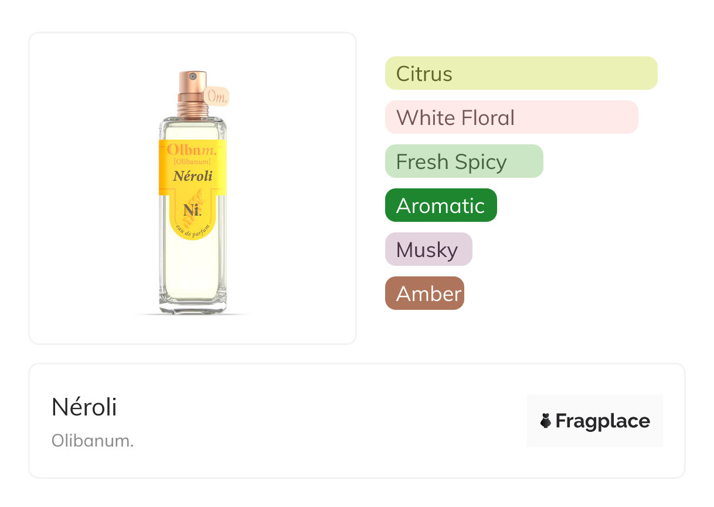The image size is (714, 507).
Task: Select the White Floral accord bar
Action: pos(511,117)
